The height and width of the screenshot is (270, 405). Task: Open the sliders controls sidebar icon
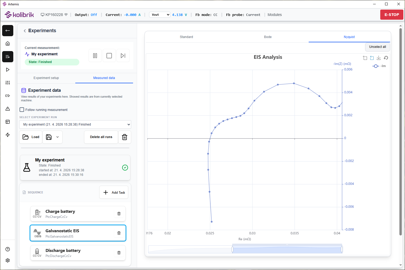coord(8,83)
